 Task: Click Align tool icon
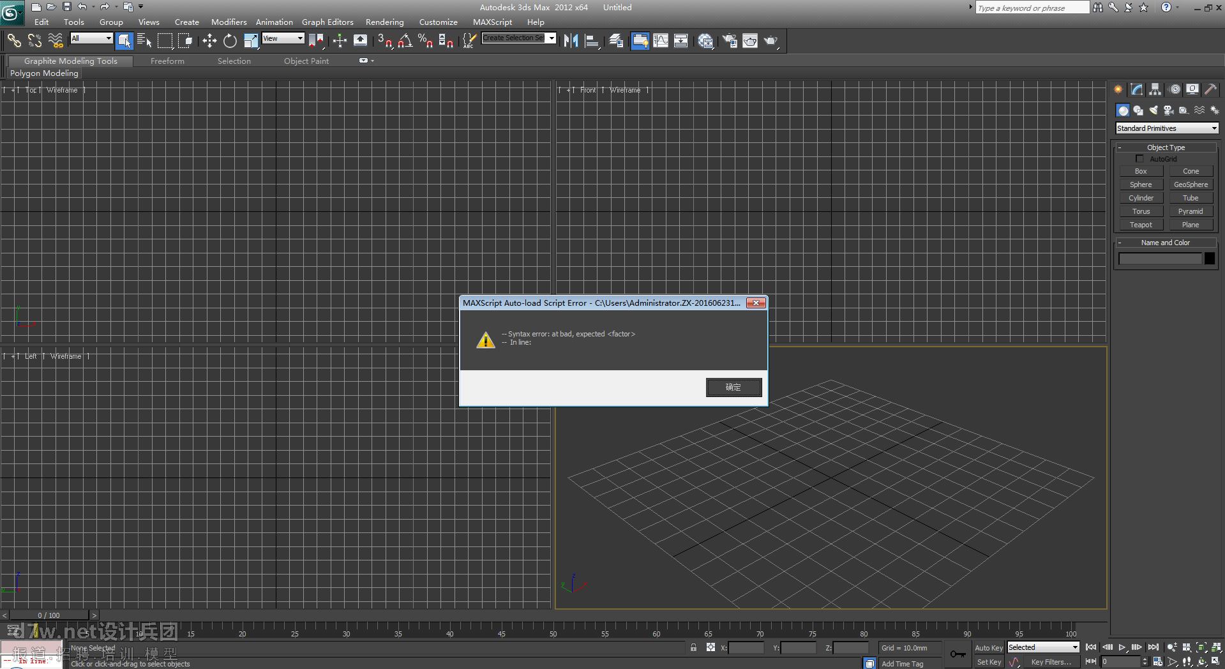[592, 41]
